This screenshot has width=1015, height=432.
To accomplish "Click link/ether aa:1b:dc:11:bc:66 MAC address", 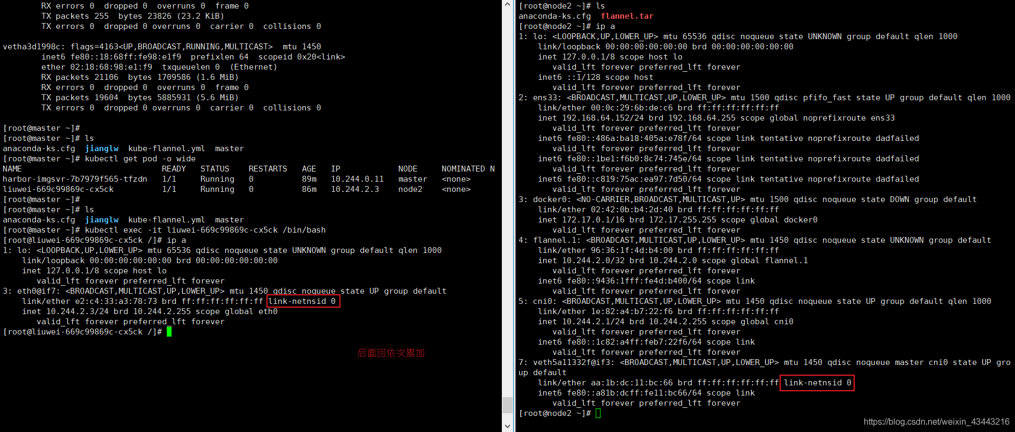I will 605,383.
